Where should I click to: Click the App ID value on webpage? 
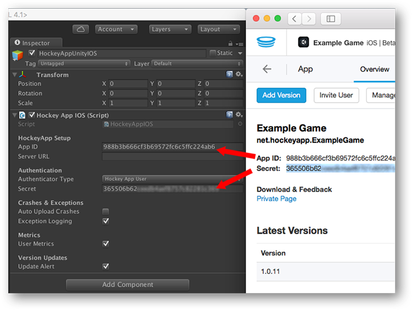click(340, 158)
